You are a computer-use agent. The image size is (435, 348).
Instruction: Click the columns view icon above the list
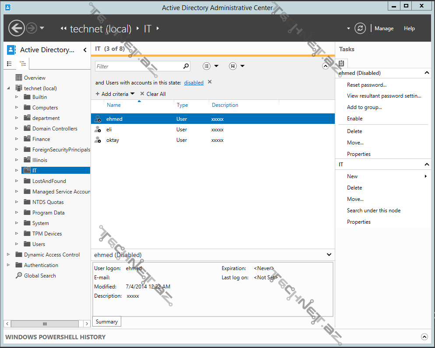coord(207,66)
